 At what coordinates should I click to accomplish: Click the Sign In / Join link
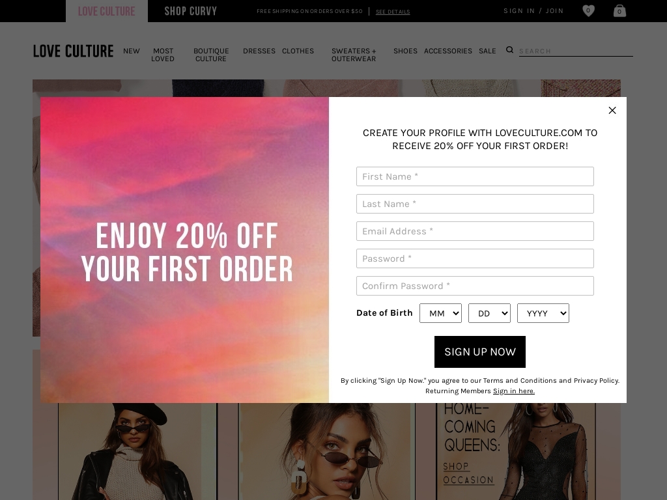click(533, 11)
